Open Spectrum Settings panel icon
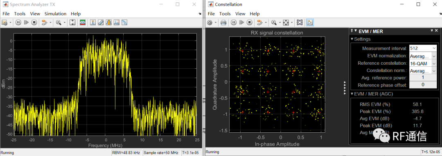442x156 pixels. pyautogui.click(x=83, y=23)
